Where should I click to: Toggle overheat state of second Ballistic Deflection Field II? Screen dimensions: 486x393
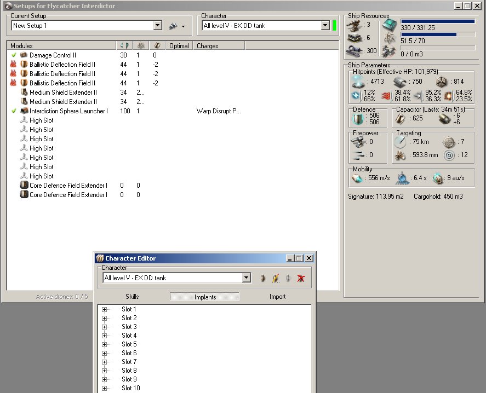click(x=13, y=74)
